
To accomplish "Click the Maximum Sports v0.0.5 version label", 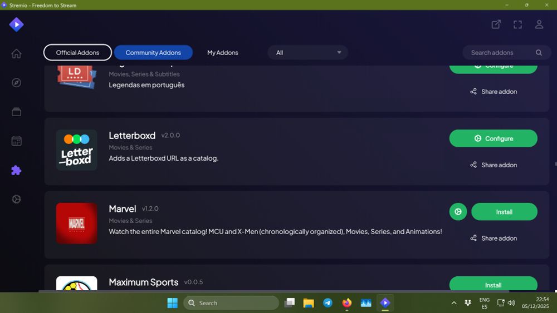I will (x=194, y=282).
